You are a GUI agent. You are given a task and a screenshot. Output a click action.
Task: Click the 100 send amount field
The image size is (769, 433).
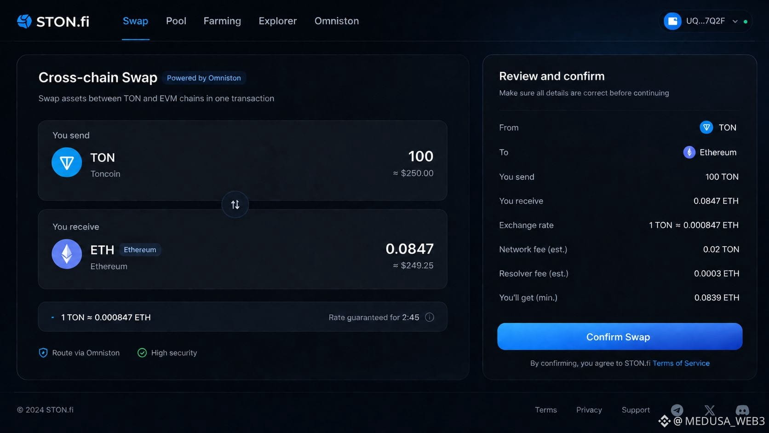pyautogui.click(x=420, y=156)
